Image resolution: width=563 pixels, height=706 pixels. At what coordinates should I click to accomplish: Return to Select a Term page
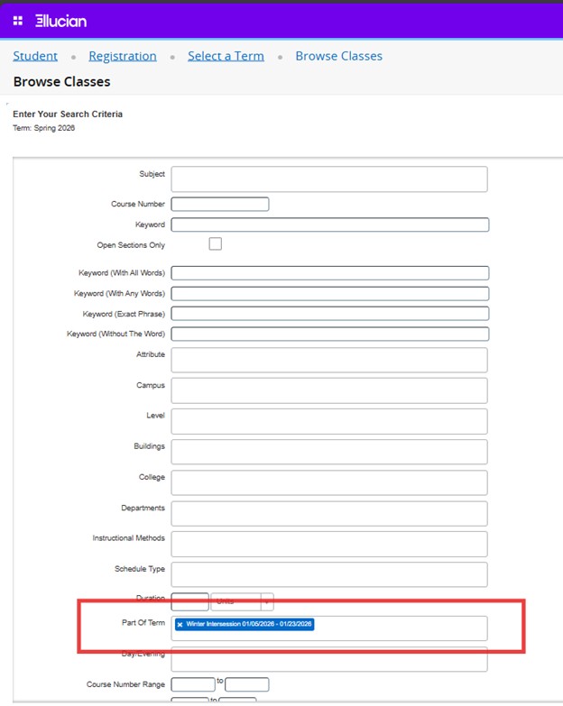pos(226,56)
